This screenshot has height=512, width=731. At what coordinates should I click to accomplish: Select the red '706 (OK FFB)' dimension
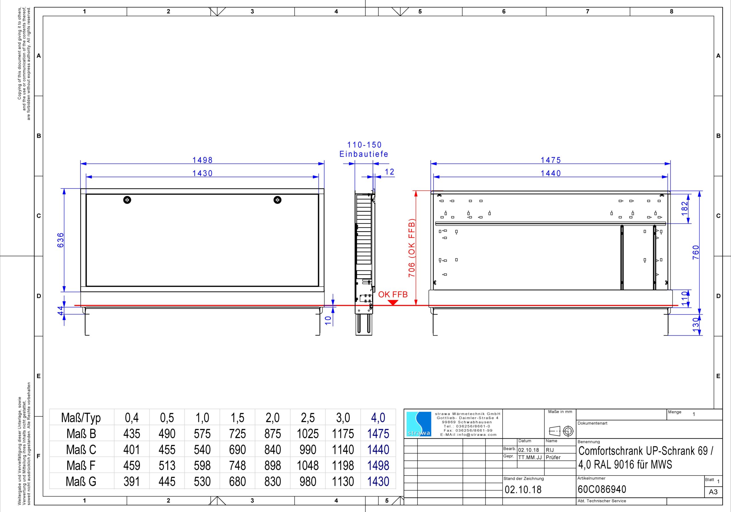(x=412, y=248)
